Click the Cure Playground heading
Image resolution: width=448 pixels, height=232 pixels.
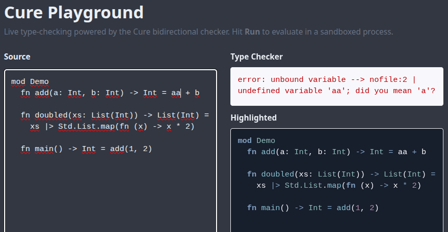74,13
